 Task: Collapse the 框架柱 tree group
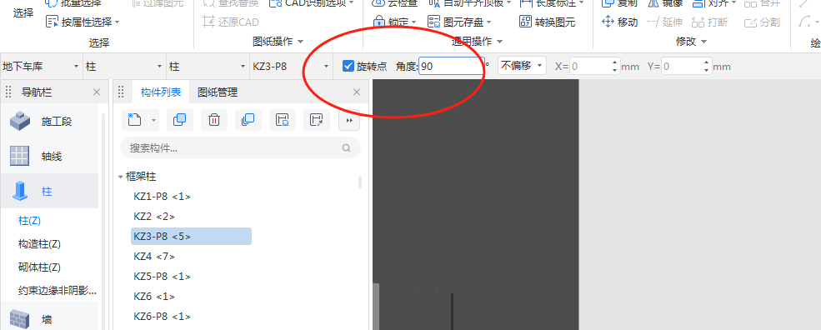121,177
